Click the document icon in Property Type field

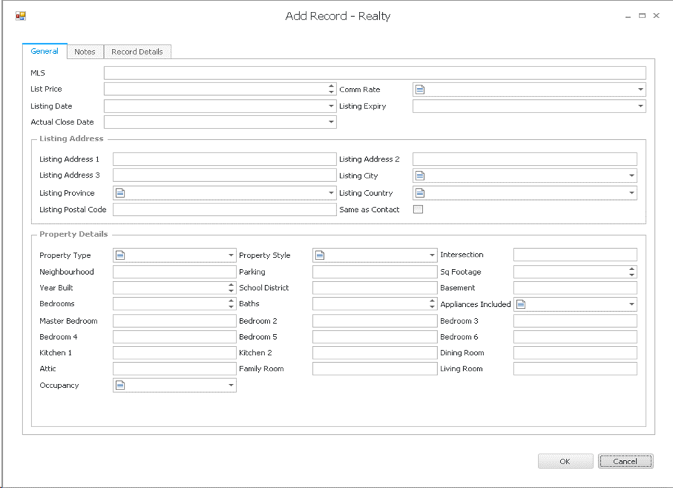click(120, 255)
